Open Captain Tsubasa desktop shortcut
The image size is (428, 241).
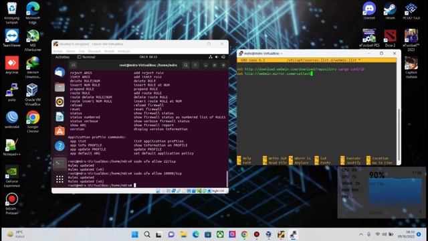click(x=411, y=67)
